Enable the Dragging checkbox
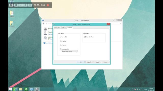 (61, 41)
